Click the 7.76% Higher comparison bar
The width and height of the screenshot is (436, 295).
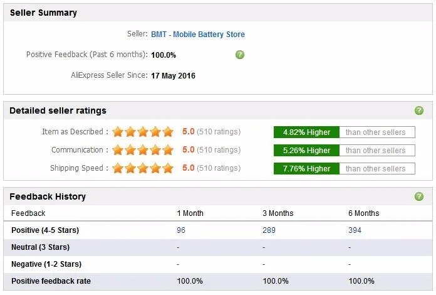point(306,168)
